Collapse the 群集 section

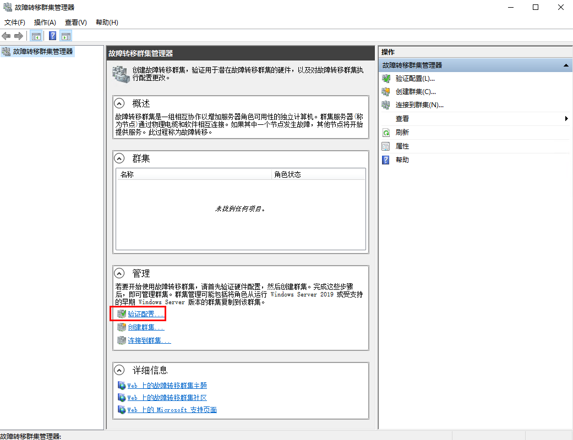[119, 158]
